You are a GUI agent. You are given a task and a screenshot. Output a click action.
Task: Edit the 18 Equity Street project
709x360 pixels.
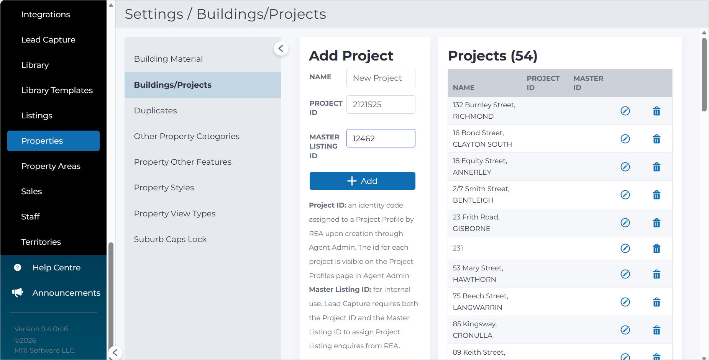pos(625,167)
